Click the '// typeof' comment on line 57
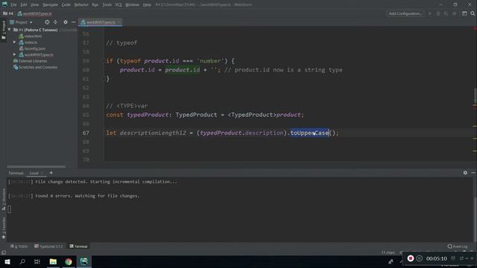This screenshot has width=477, height=268. pyautogui.click(x=121, y=43)
